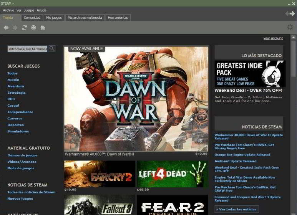Image resolution: width=297 pixels, height=215 pixels.
Task: Click Weekend Deal - OVER 75% OFF! heading
Action: 248,91
